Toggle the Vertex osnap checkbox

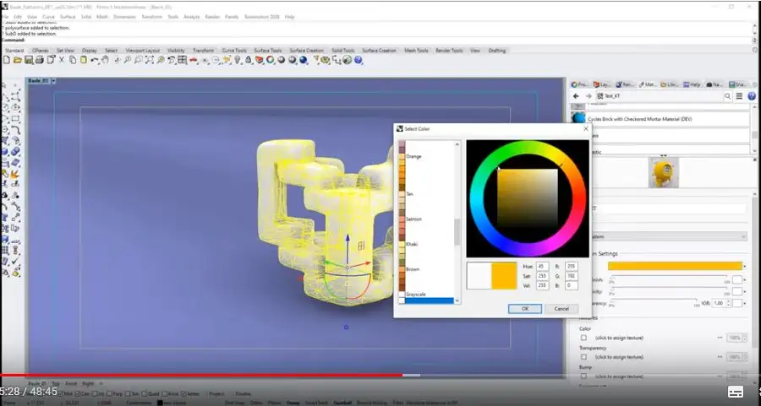tap(183, 394)
